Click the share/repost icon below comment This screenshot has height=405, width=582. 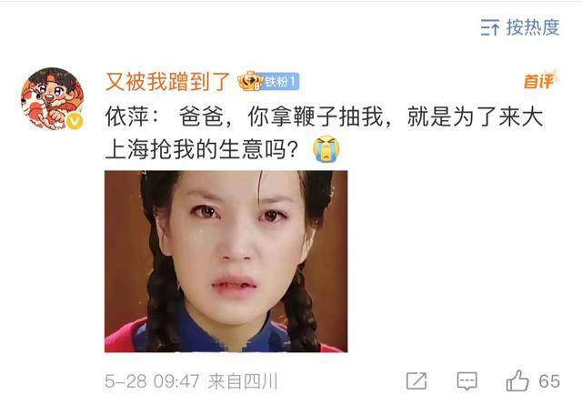pyautogui.click(x=416, y=380)
